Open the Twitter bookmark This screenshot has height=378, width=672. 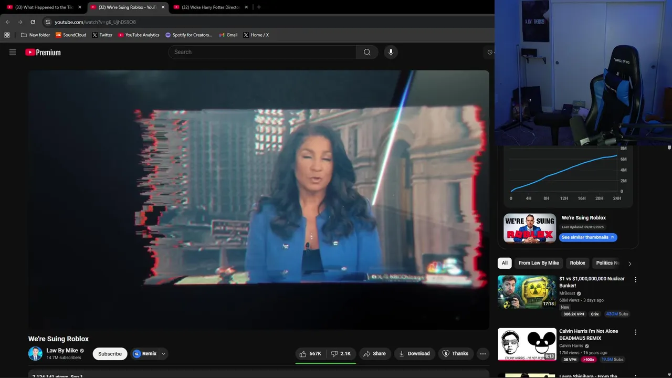pyautogui.click(x=102, y=35)
